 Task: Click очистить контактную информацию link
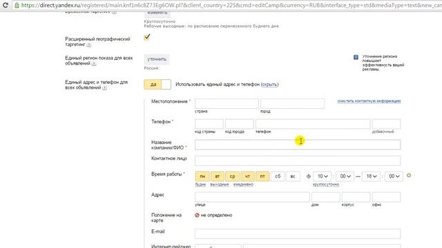tap(369, 101)
